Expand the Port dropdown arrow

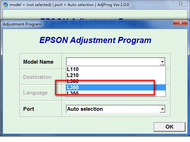162,109
